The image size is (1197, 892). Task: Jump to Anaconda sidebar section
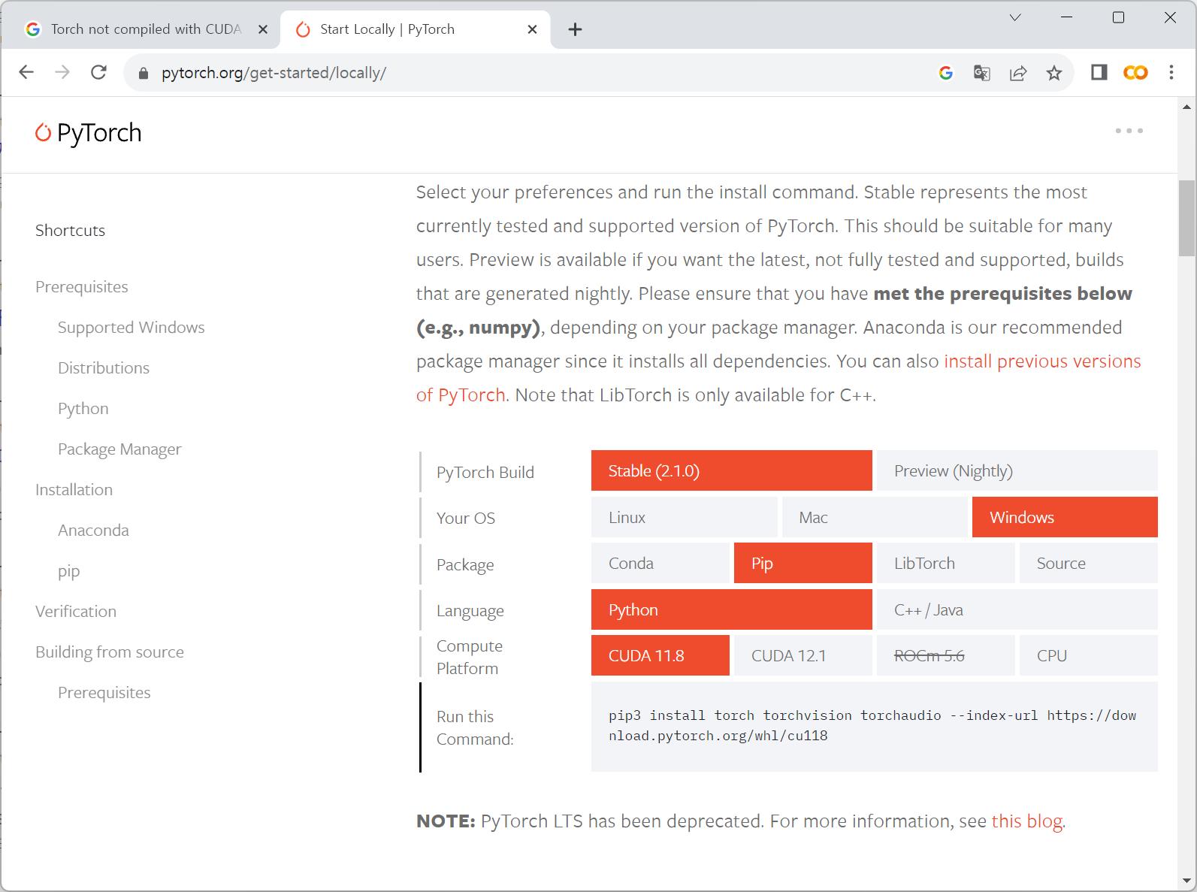93,531
